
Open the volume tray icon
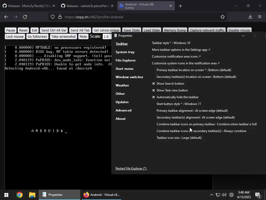pyautogui.click(x=224, y=195)
